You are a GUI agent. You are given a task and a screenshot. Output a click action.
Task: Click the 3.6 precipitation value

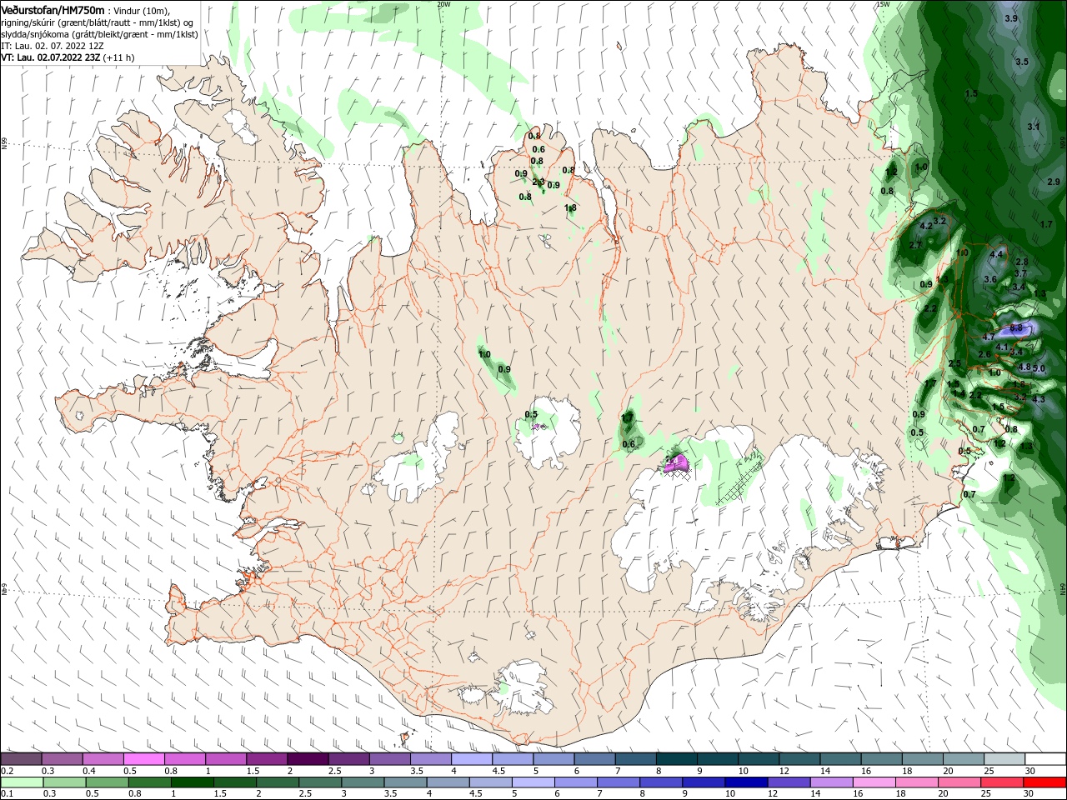coord(990,279)
